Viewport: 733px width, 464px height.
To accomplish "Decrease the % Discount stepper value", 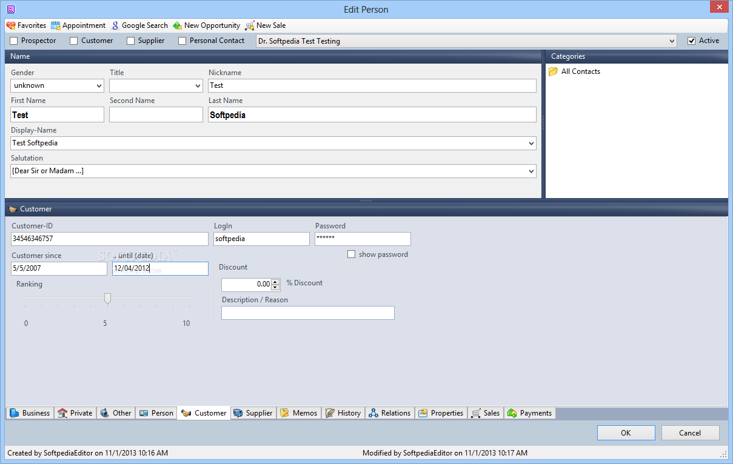I will click(x=276, y=288).
